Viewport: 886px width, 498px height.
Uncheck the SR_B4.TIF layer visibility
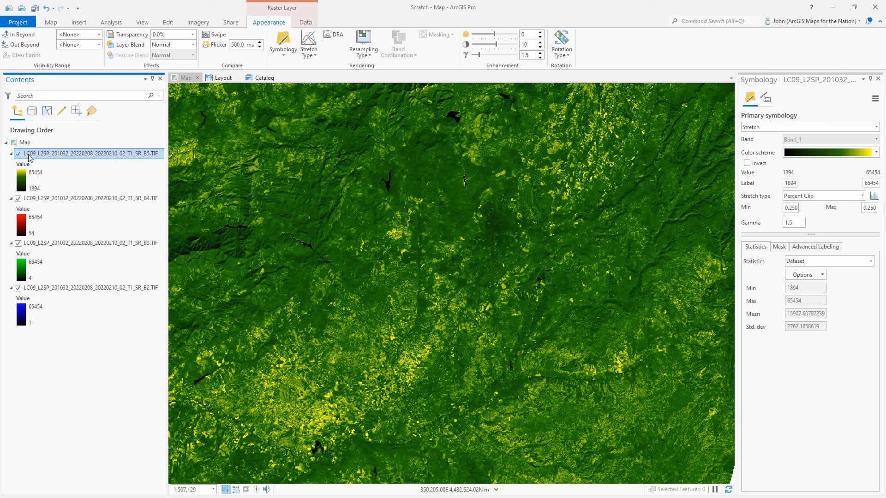click(18, 199)
